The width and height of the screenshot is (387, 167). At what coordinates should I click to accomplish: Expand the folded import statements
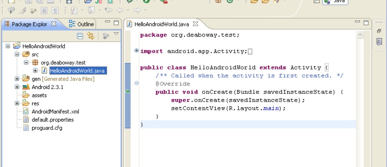click(x=136, y=50)
